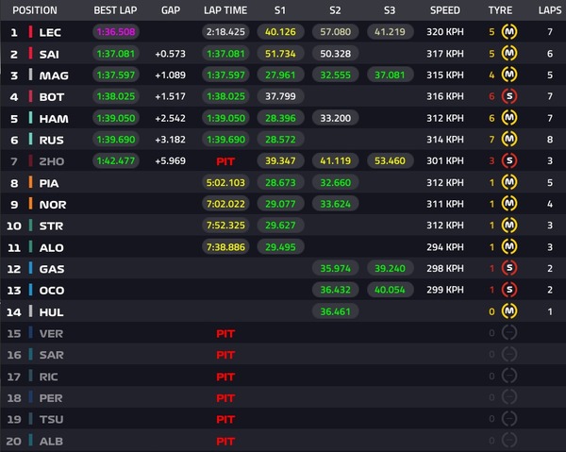Select driver NOR in the standings
The height and width of the screenshot is (452, 566).
pos(52,204)
